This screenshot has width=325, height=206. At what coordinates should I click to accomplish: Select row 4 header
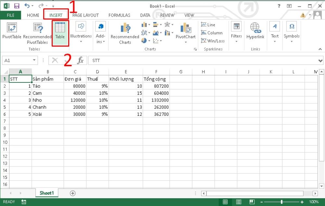[5, 100]
